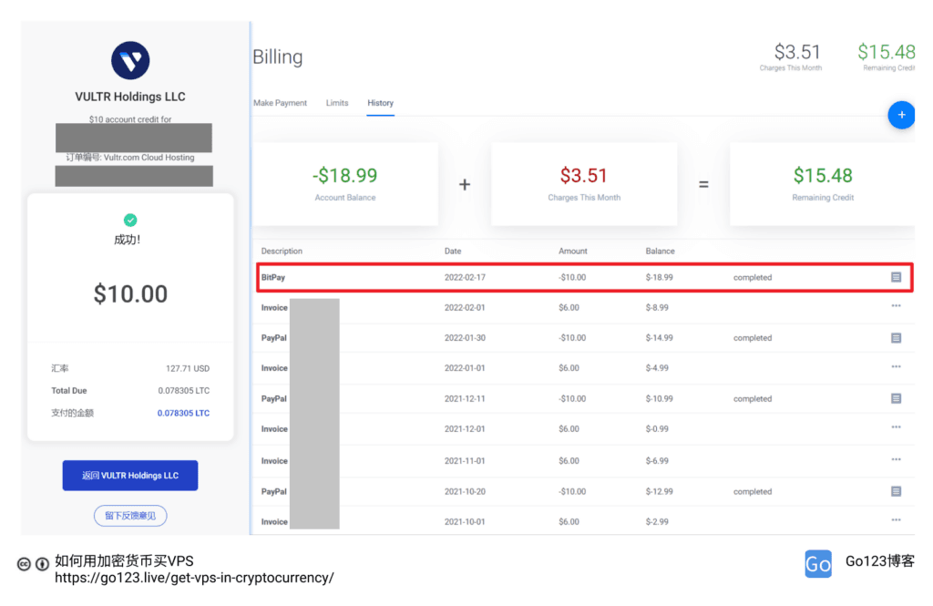Open the go123.live cryptocurrency VPS link
Viewport: 933px width, 606px height.
pyautogui.click(x=194, y=578)
